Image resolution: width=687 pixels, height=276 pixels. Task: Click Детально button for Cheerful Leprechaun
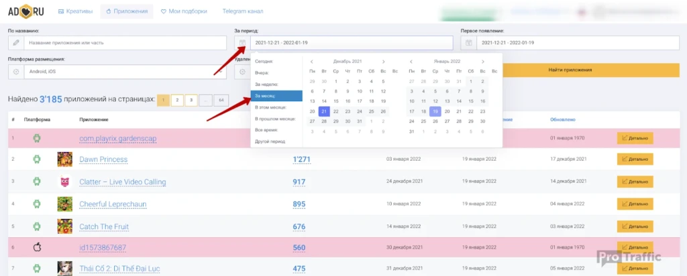pos(635,204)
